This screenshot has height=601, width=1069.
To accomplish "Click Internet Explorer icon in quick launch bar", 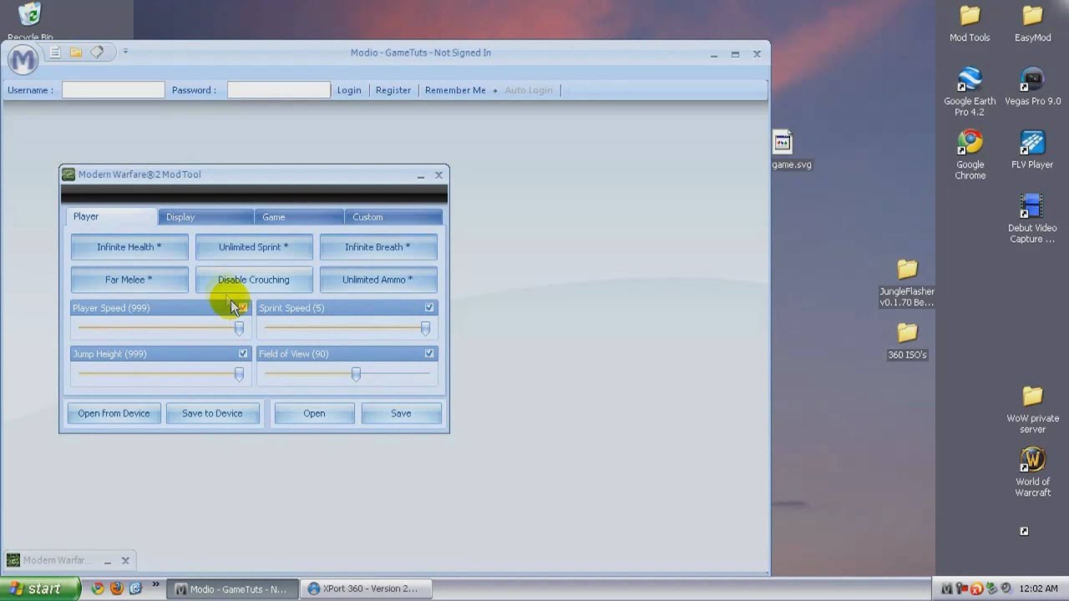I will coord(135,588).
